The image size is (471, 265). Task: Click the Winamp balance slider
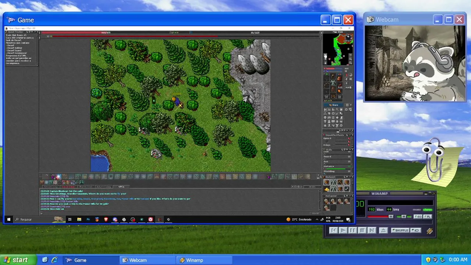404,217
